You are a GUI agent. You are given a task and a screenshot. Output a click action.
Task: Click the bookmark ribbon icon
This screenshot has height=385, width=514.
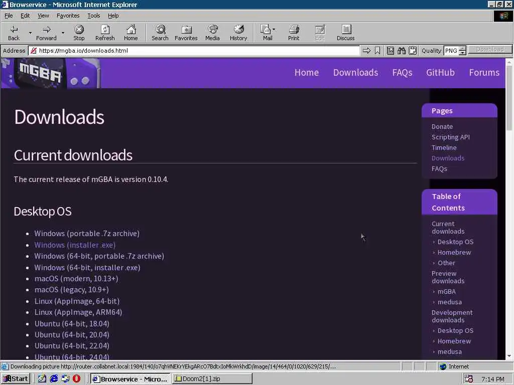[377, 51]
